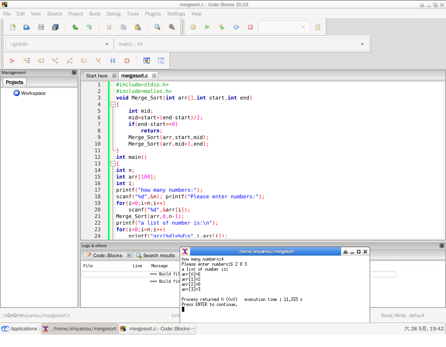Click the Line column header in logs
The height and width of the screenshot is (347, 446).
139,266
